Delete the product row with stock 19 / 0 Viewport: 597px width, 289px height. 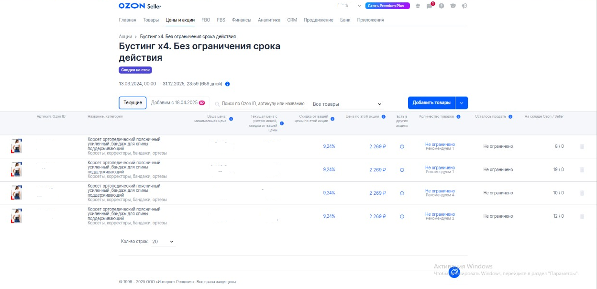tap(582, 170)
